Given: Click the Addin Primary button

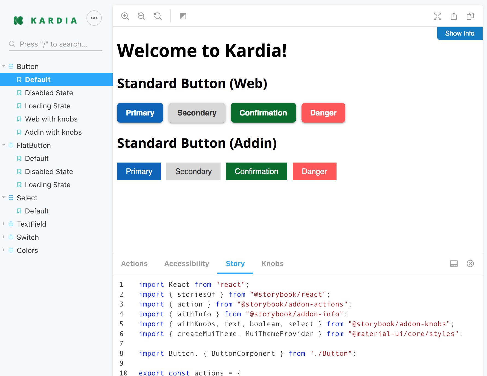Looking at the screenshot, I should coord(139,171).
